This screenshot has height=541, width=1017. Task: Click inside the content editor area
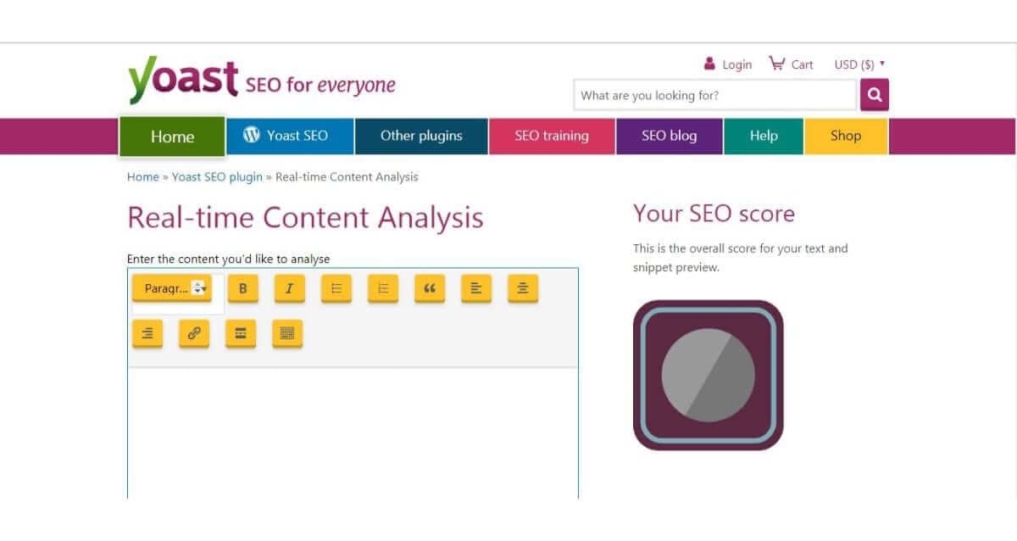tap(353, 432)
